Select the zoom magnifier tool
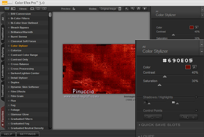The width and height of the screenshot is (204, 137). (x=133, y=9)
